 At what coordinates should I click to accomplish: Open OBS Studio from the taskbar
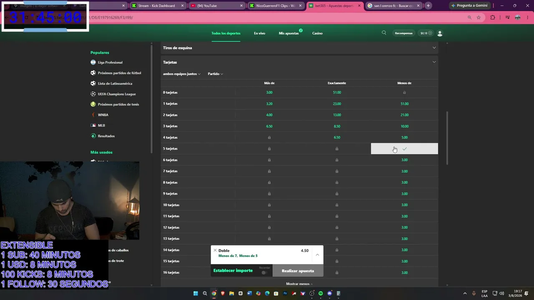312,293
